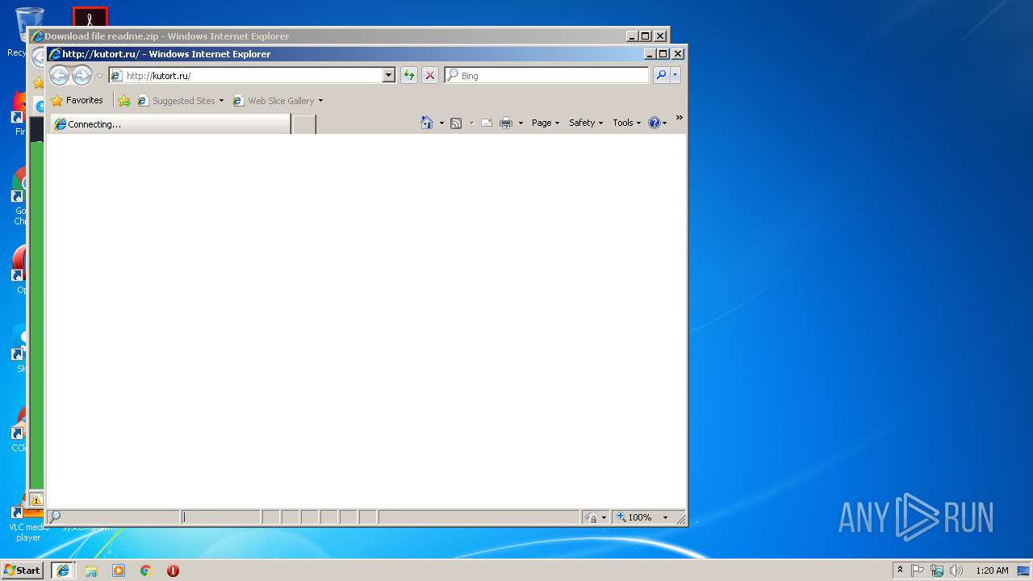
Task: Open the Help question mark menu
Action: point(657,123)
